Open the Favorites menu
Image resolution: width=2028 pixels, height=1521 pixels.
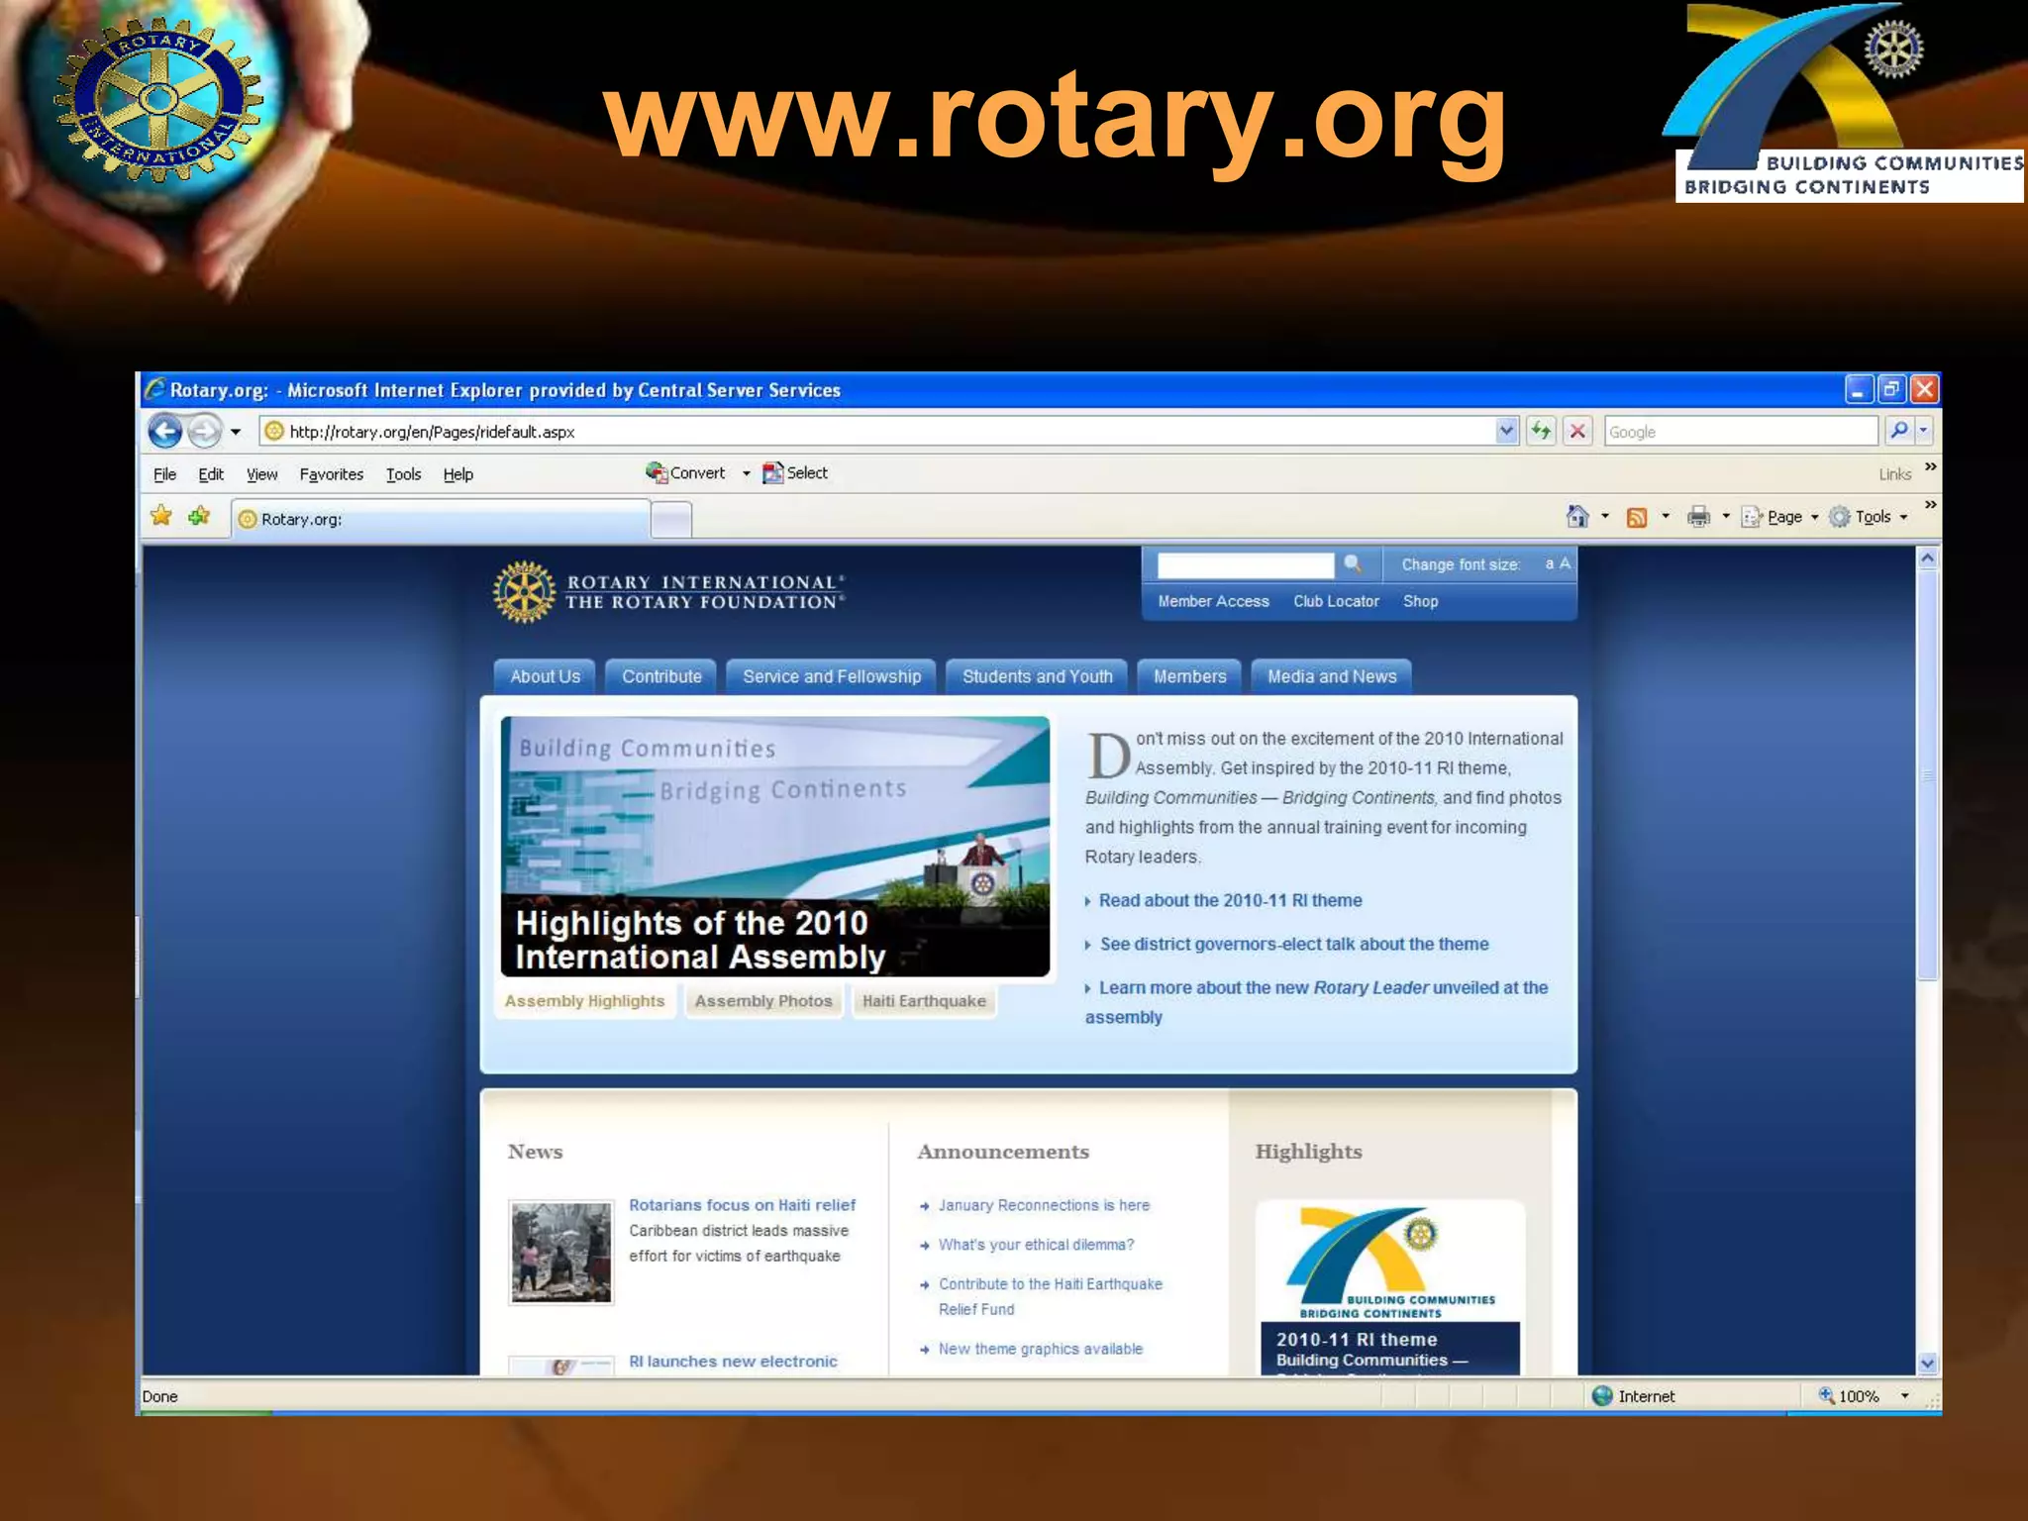pos(331,474)
